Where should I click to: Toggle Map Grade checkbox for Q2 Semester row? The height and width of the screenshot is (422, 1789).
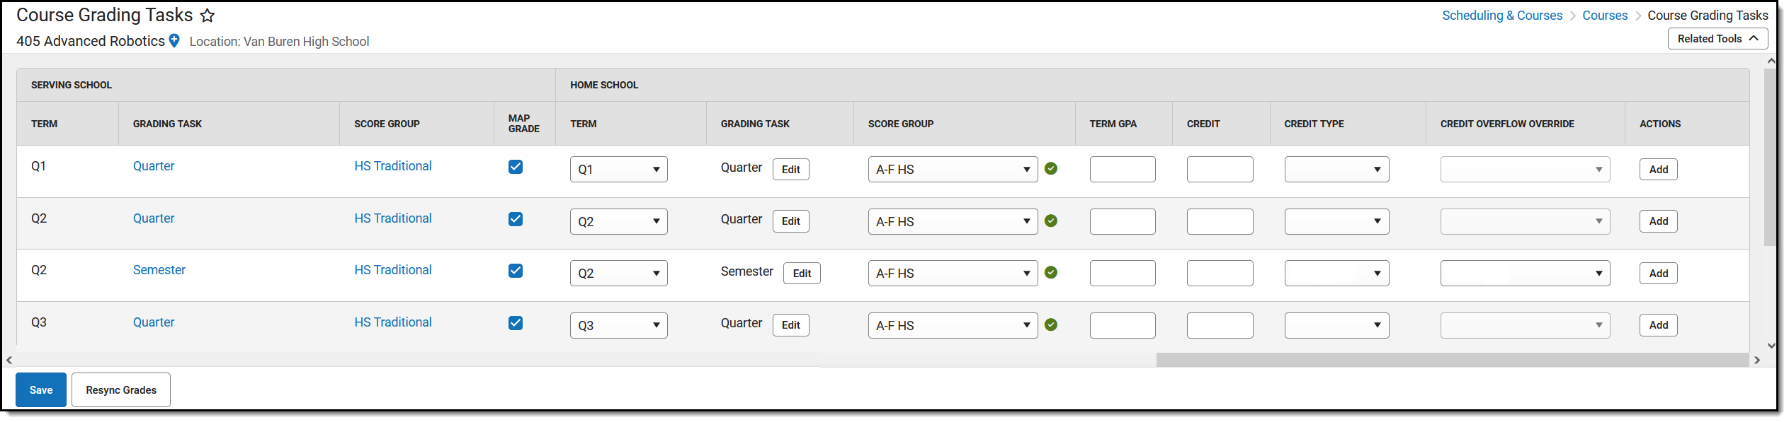coord(516,271)
